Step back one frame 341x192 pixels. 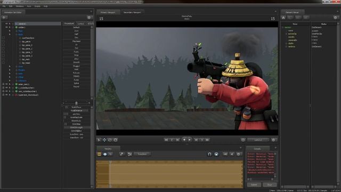(177, 140)
